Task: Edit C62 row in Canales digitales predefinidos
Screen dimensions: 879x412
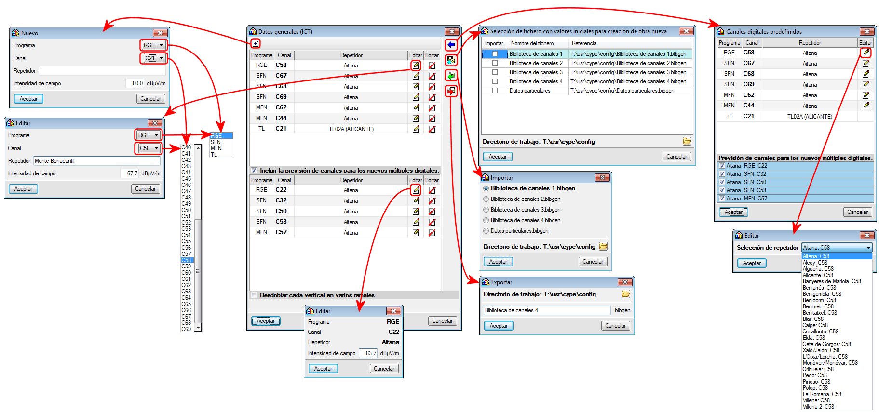Action: point(866,95)
